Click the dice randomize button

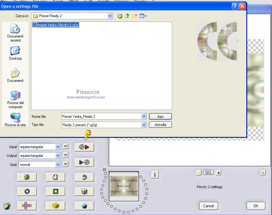(84, 191)
